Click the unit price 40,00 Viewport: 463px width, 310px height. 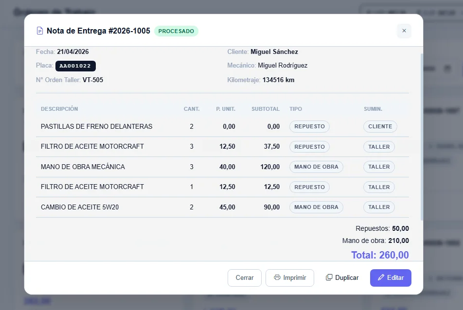(228, 167)
